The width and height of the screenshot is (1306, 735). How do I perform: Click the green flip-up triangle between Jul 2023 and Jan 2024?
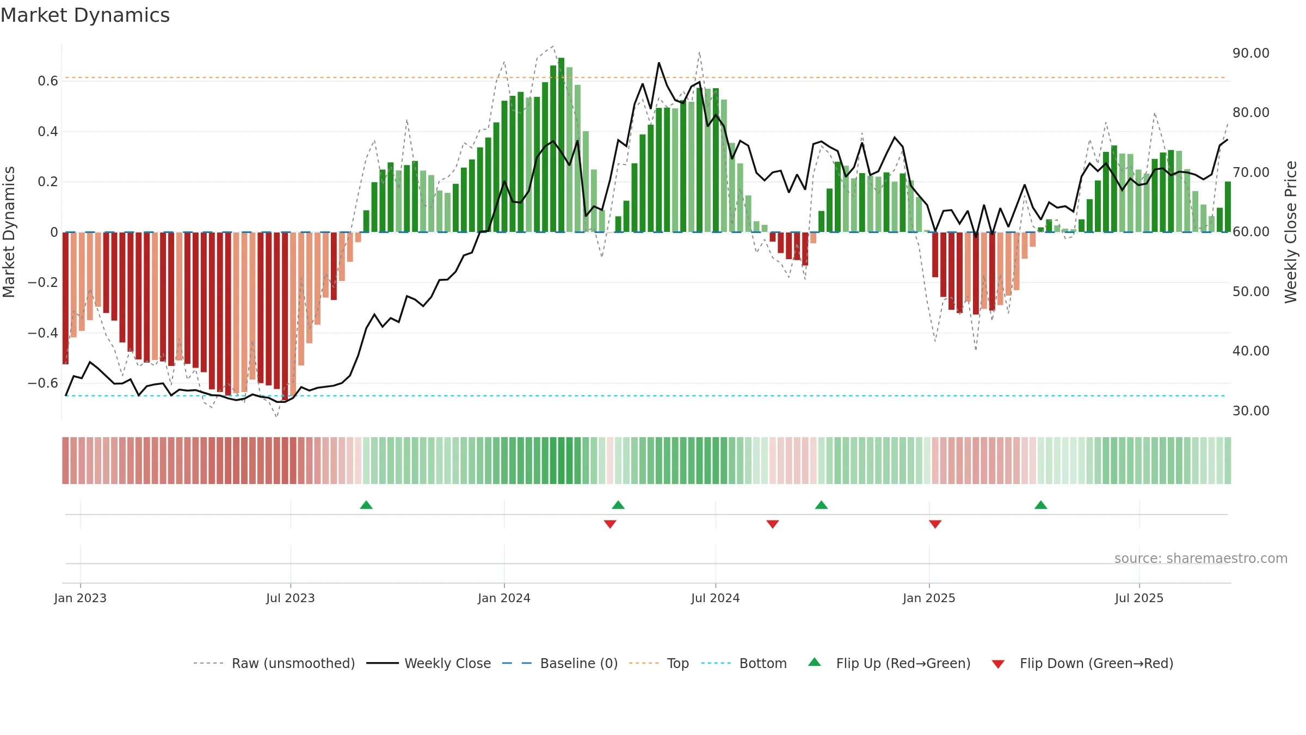(x=366, y=505)
